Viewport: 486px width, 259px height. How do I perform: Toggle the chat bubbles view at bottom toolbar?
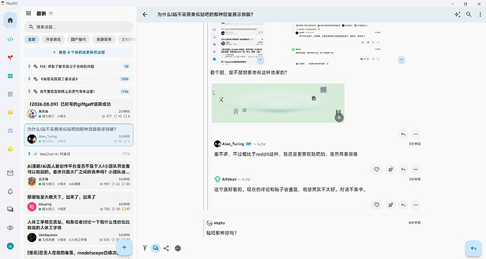point(155,248)
